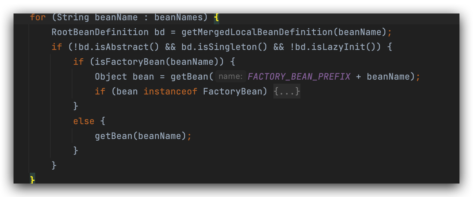Click 'Object' type in bean declaration
This screenshot has height=197, width=473.
[x=111, y=77]
